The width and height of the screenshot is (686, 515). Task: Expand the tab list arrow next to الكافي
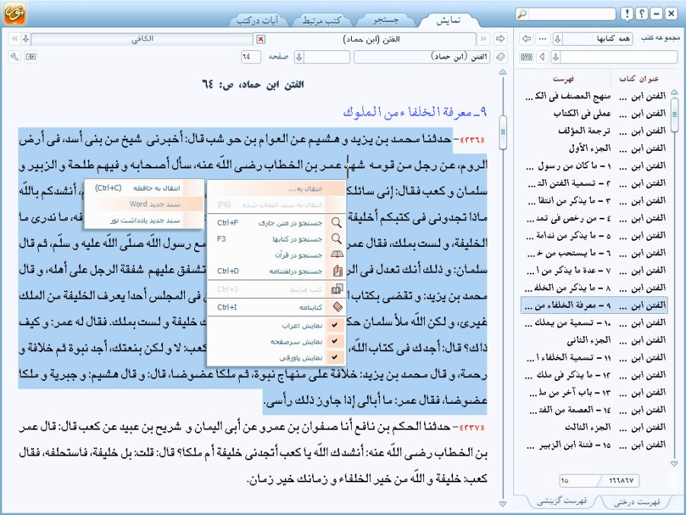[26, 39]
